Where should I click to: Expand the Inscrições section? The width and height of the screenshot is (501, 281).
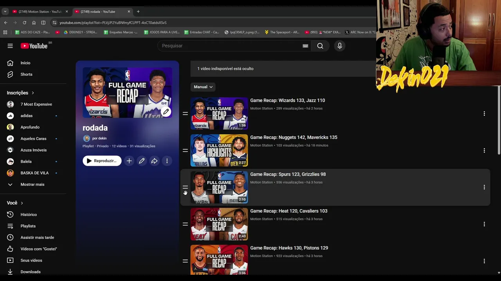[x=21, y=93]
